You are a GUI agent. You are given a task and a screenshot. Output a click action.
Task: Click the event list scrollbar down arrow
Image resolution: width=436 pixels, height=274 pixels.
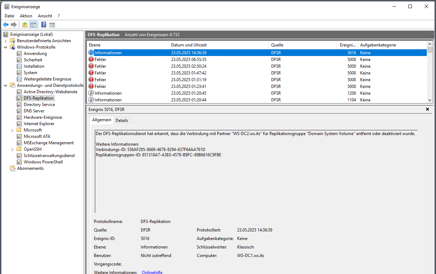point(430,100)
